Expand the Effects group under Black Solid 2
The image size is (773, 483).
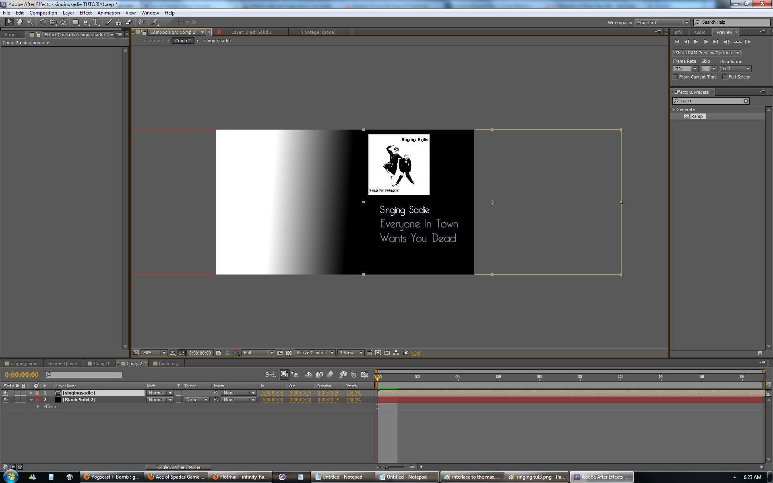coord(38,407)
